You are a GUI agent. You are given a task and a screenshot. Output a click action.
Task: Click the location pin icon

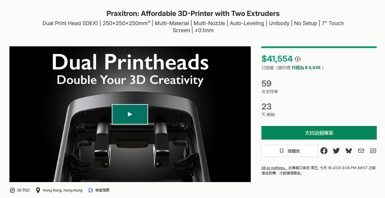pyautogui.click(x=37, y=190)
